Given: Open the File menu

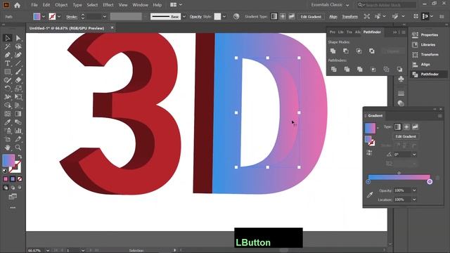Looking at the screenshot, I should (x=34, y=5).
